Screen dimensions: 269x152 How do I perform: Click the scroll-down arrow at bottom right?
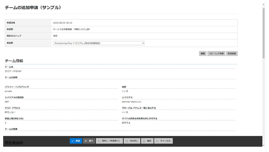point(264,145)
